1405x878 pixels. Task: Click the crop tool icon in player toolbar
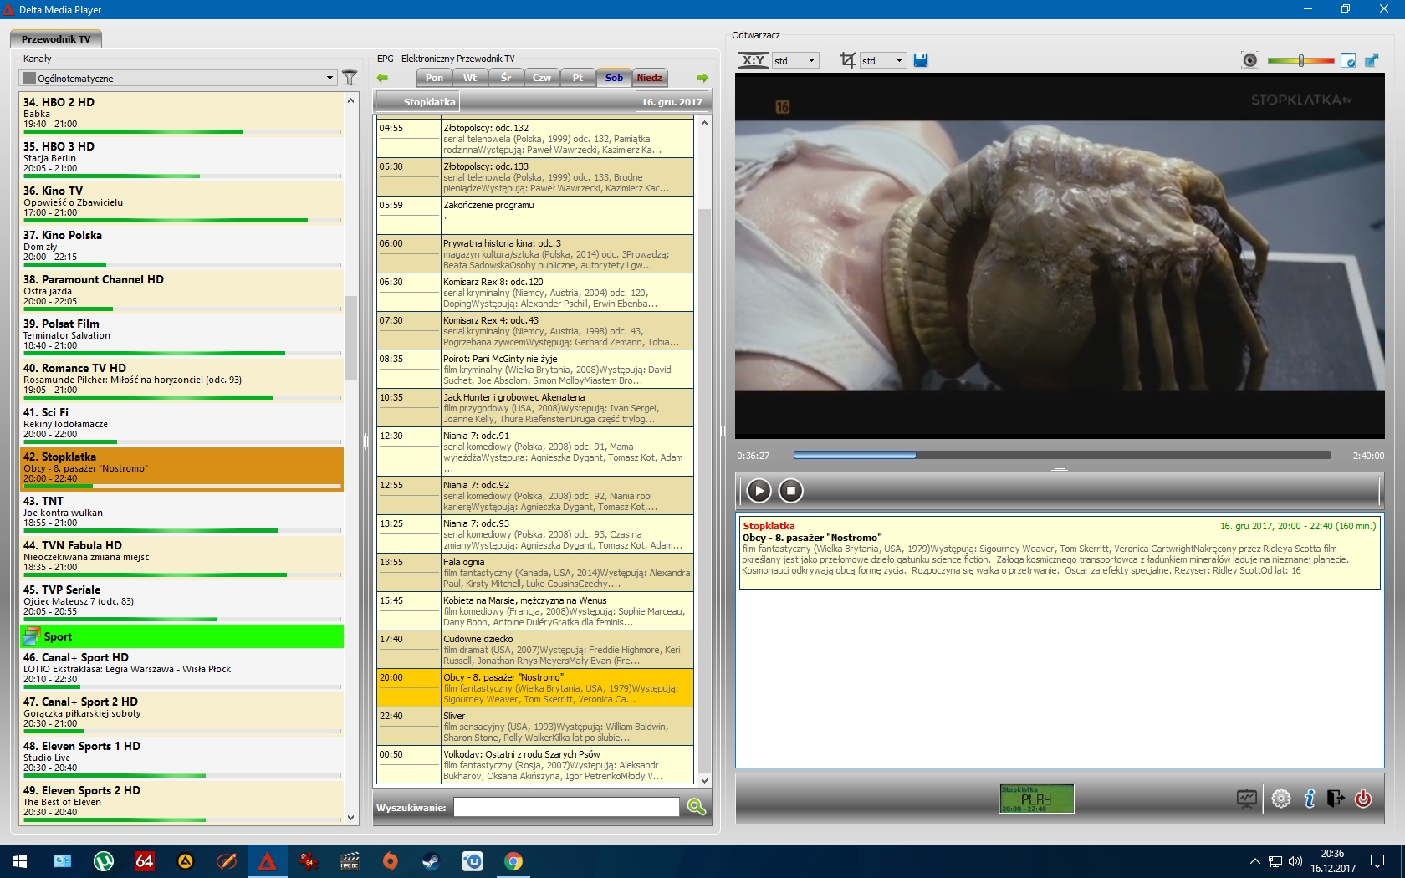click(847, 60)
